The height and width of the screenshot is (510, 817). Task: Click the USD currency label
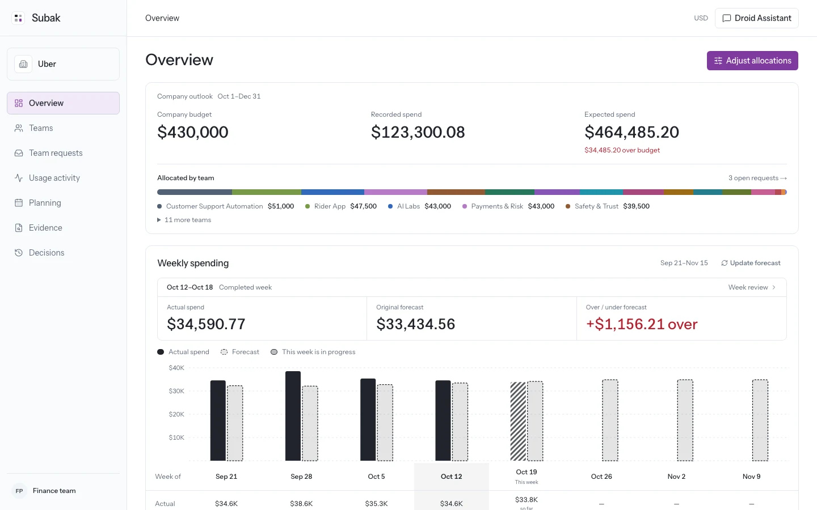[x=701, y=18]
